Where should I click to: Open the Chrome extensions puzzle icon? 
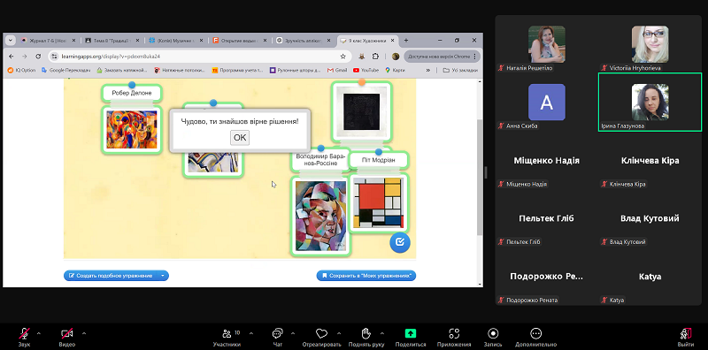(x=375, y=57)
